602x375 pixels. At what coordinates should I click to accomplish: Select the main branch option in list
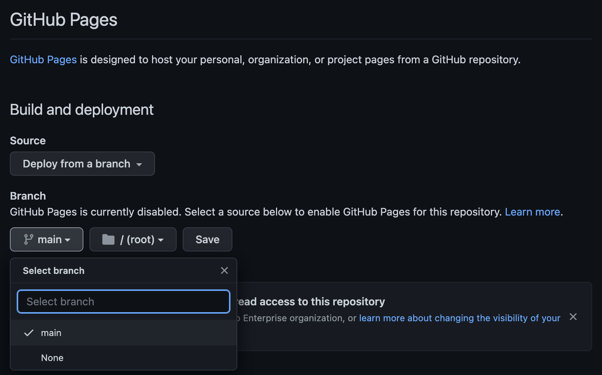51,333
